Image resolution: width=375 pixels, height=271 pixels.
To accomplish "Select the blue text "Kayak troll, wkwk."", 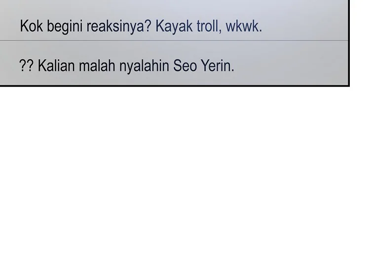I will (x=208, y=26).
